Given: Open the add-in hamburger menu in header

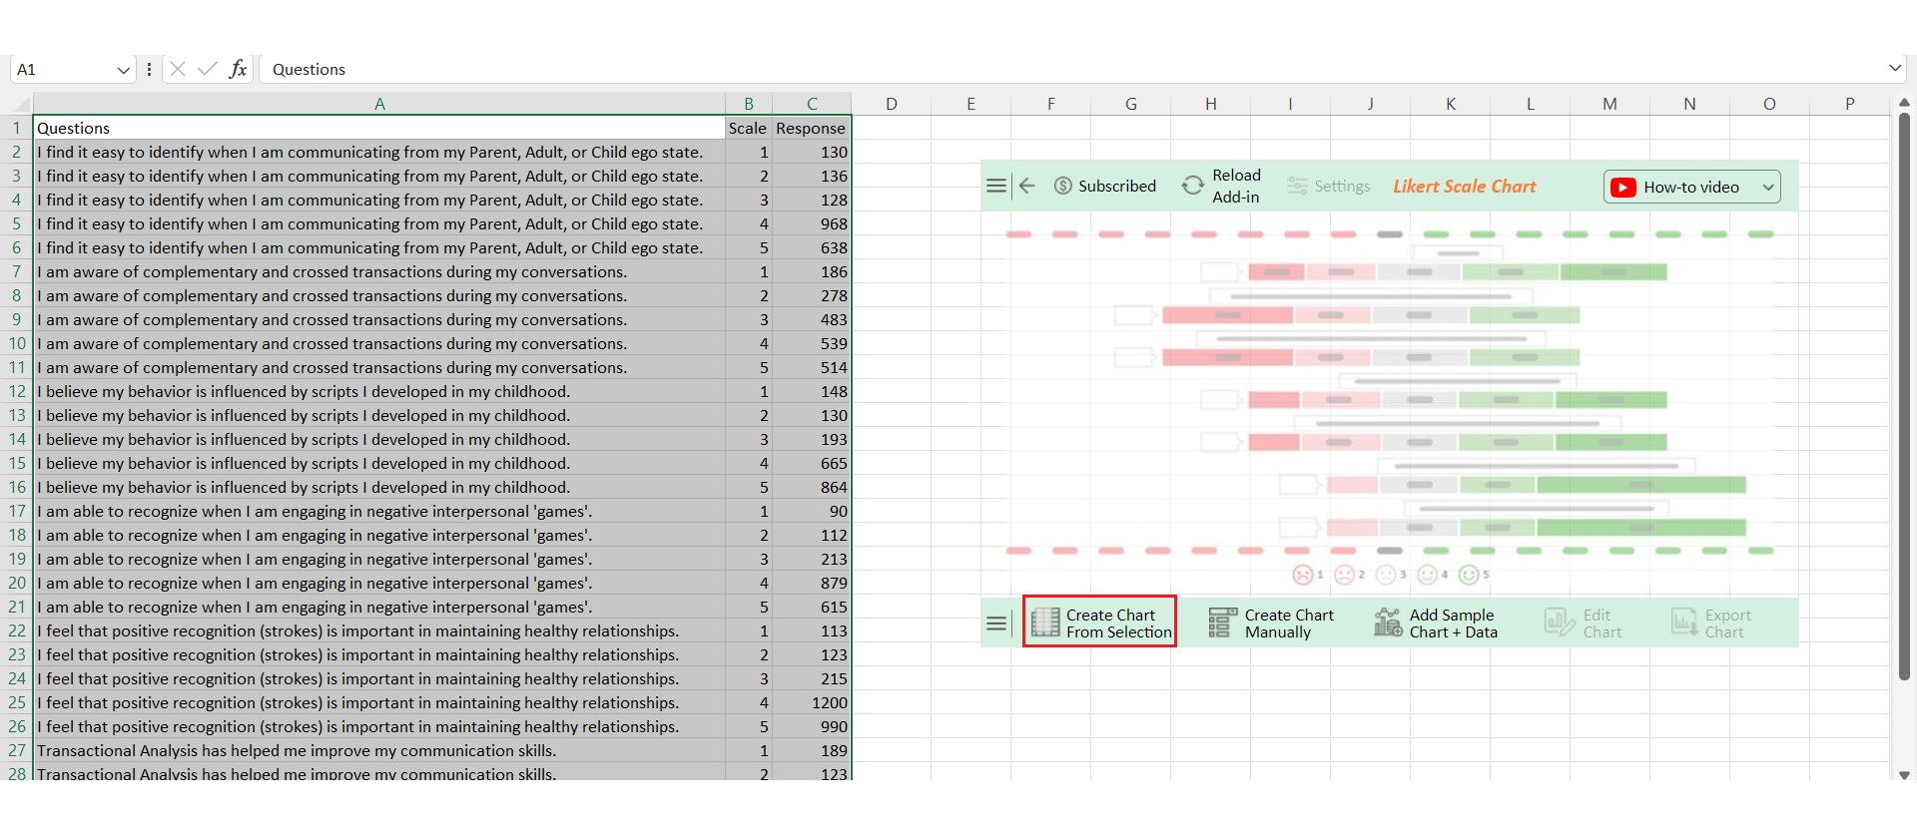Looking at the screenshot, I should pos(995,186).
